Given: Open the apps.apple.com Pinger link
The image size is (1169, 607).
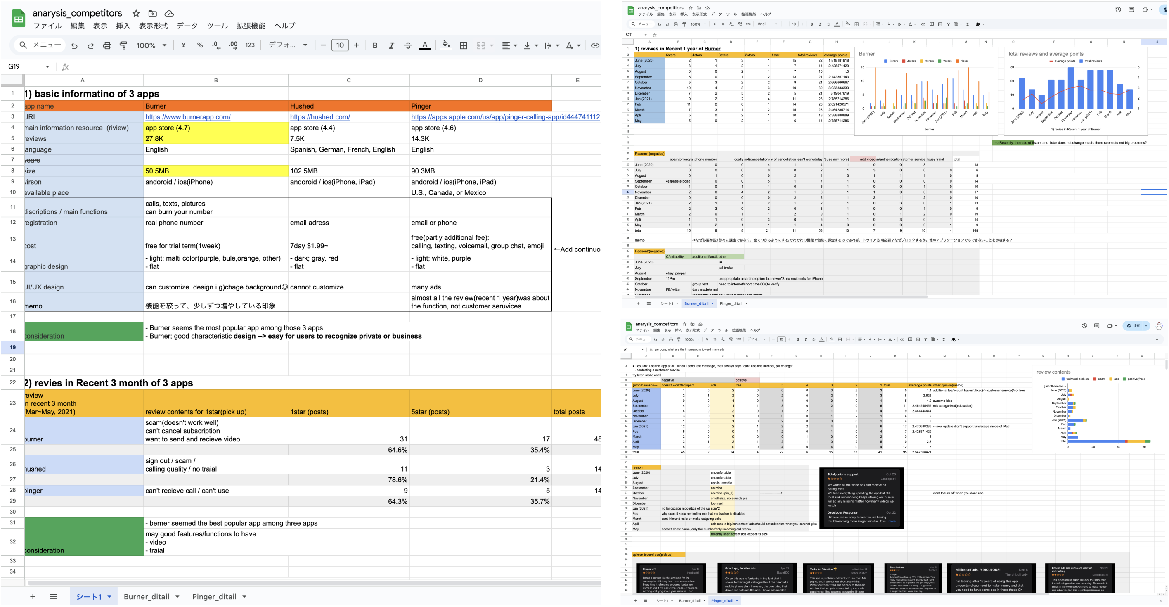Looking at the screenshot, I should (505, 117).
